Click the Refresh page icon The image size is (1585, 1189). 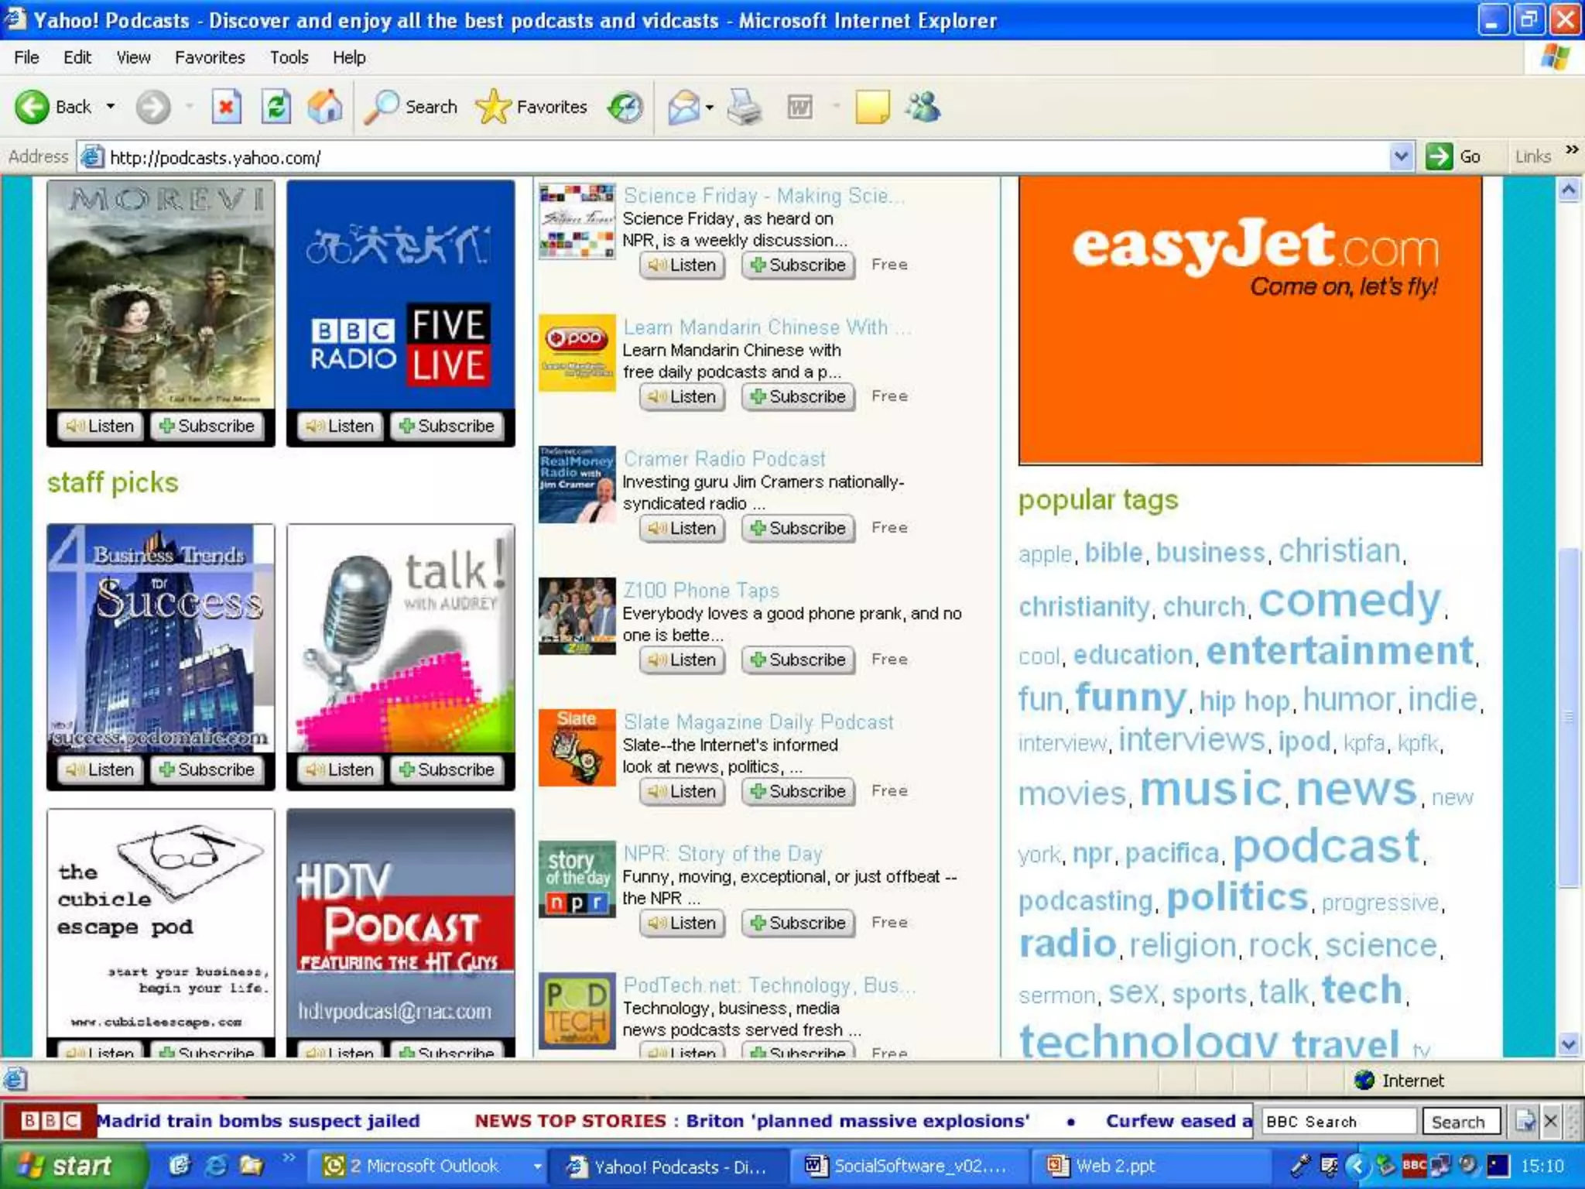[276, 107]
